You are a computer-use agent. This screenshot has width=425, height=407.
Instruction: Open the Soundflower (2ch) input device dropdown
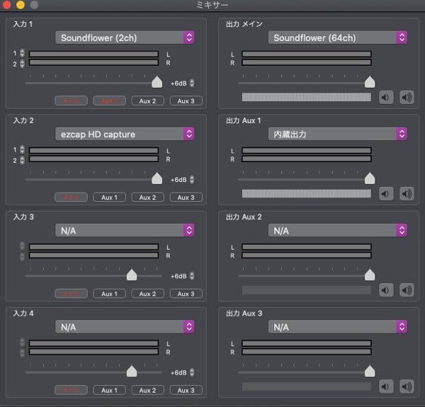pos(125,38)
